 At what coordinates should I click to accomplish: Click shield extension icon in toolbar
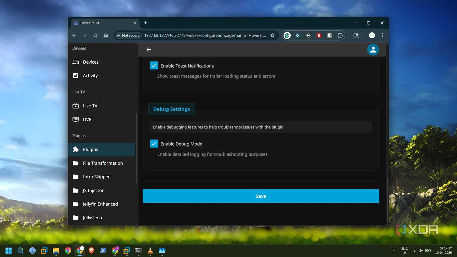tap(330, 35)
